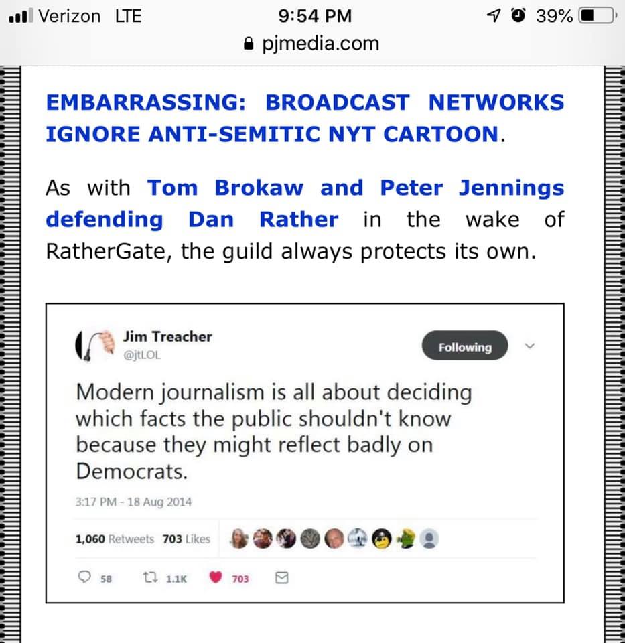The width and height of the screenshot is (625, 643).
Task: Tap the reply speech bubble icon
Action: [x=84, y=577]
